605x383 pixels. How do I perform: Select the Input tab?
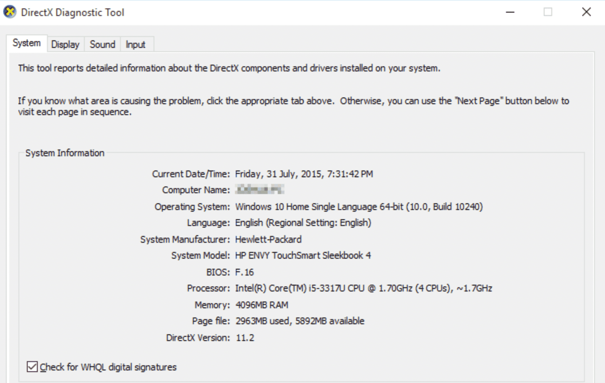(136, 45)
